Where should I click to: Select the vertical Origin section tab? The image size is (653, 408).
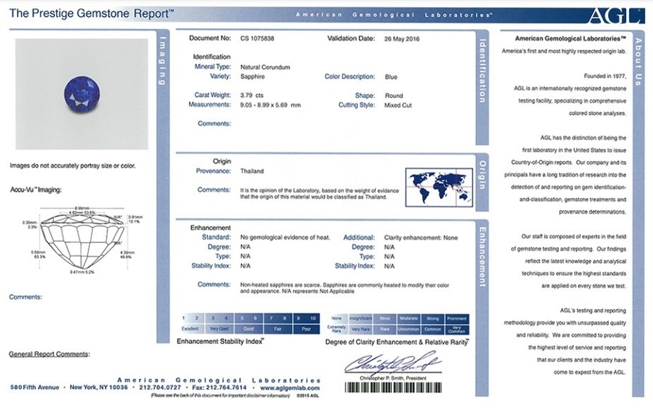click(x=482, y=175)
